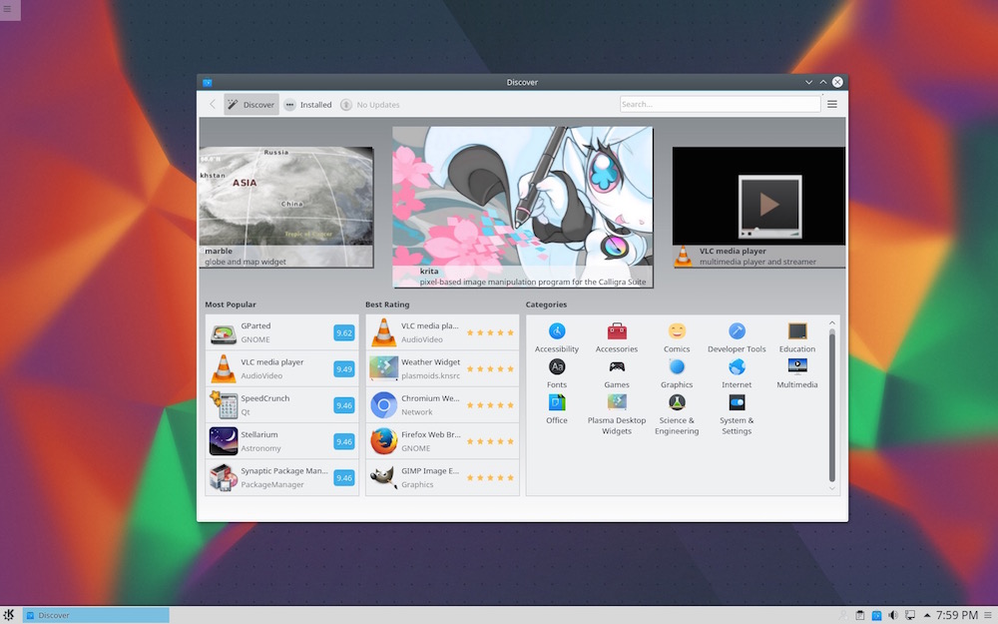This screenshot has height=624, width=998.
Task: Click the star rating of GIMP Image Editor
Action: 490,477
